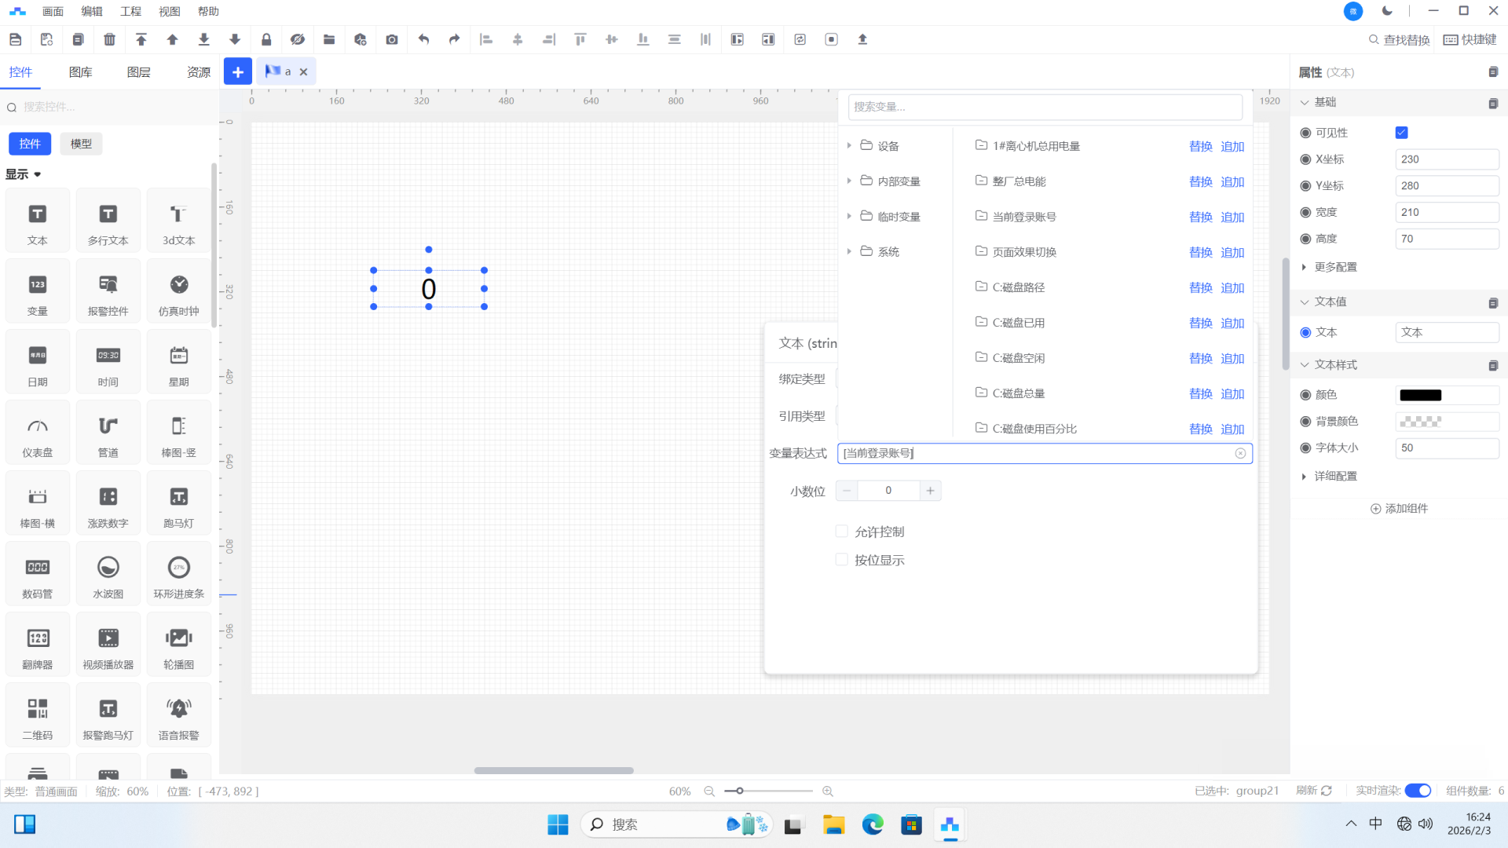Viewport: 1508px width, 848px height.
Task: Expand the 设备 folder in variable tree
Action: tap(849, 146)
